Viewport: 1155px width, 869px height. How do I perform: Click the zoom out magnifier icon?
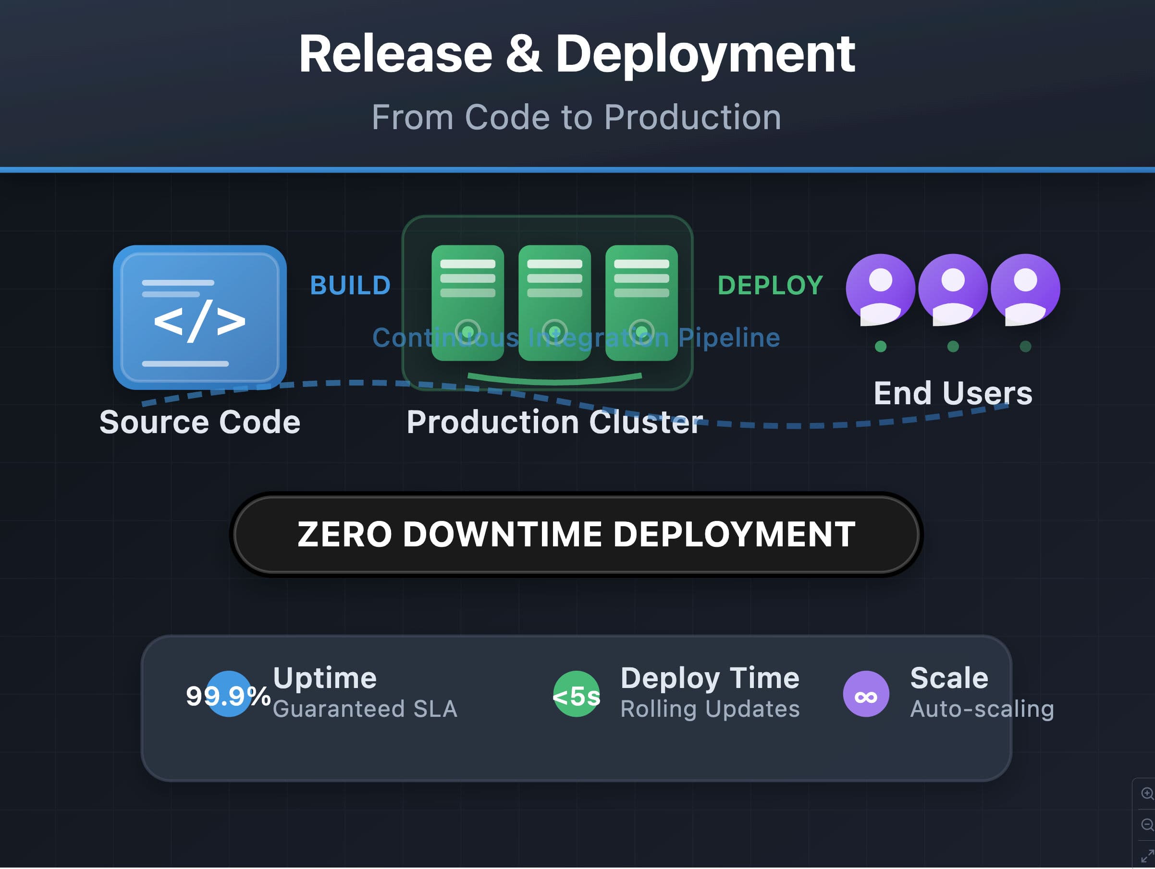1147,825
